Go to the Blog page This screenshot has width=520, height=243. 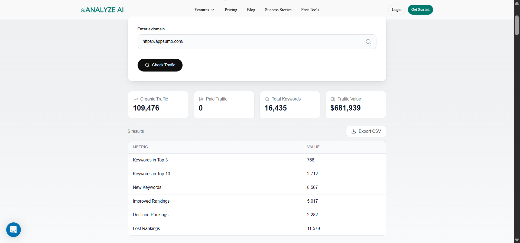click(x=251, y=10)
